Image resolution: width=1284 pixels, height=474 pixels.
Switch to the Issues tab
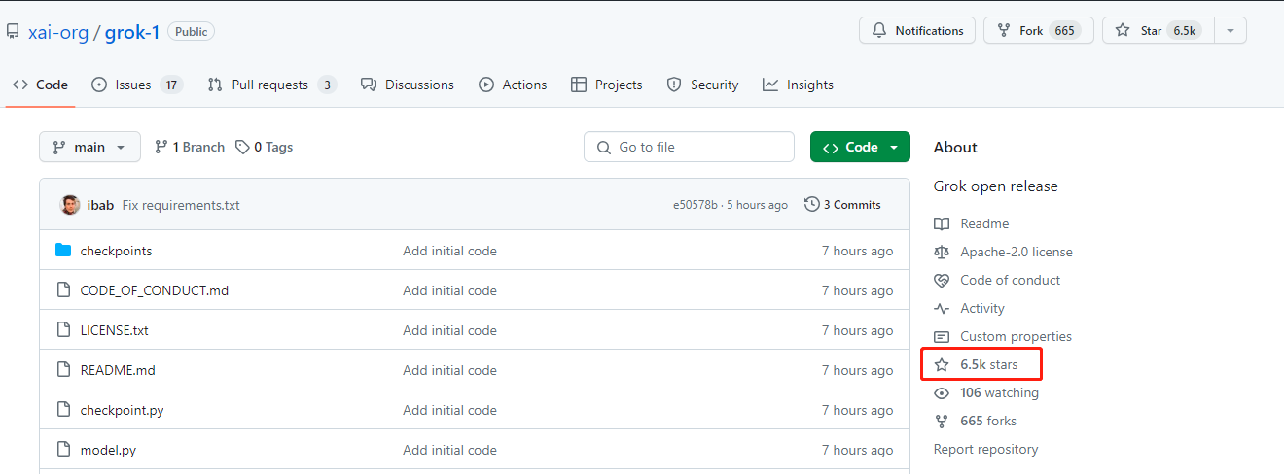(133, 85)
